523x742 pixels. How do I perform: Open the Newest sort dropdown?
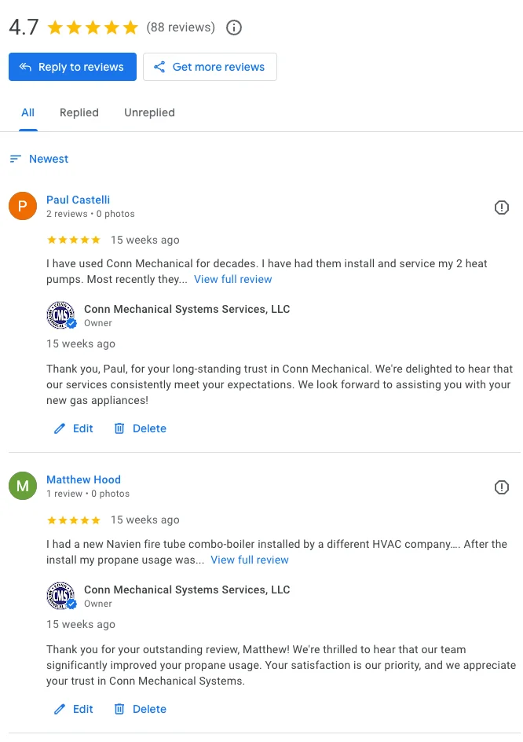(49, 159)
